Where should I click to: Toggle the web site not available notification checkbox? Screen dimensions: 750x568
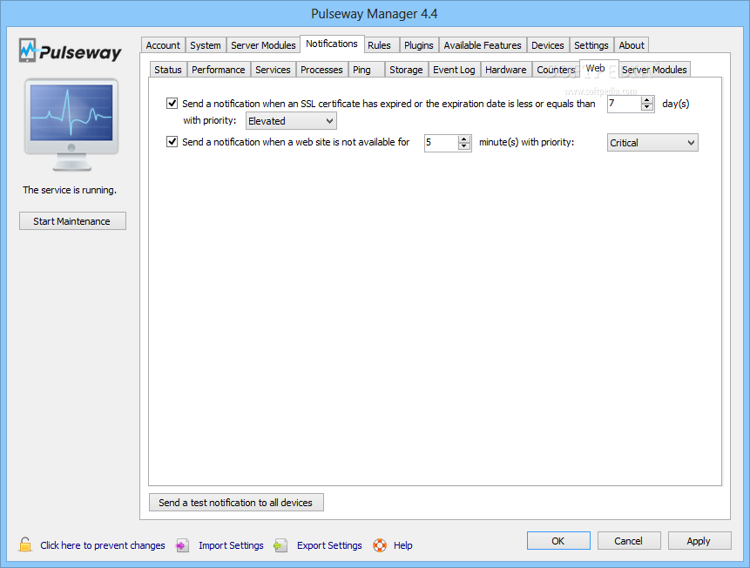coord(172,142)
